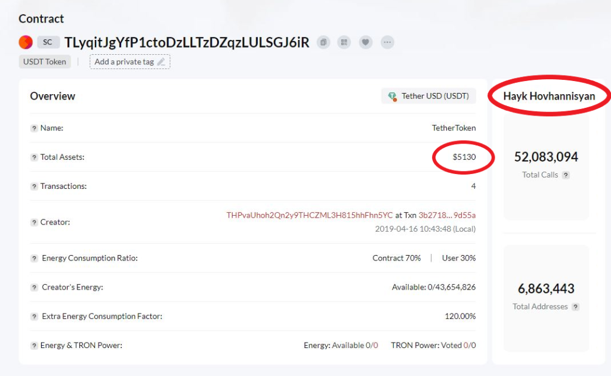Click the $5130 total assets value

pyautogui.click(x=464, y=157)
